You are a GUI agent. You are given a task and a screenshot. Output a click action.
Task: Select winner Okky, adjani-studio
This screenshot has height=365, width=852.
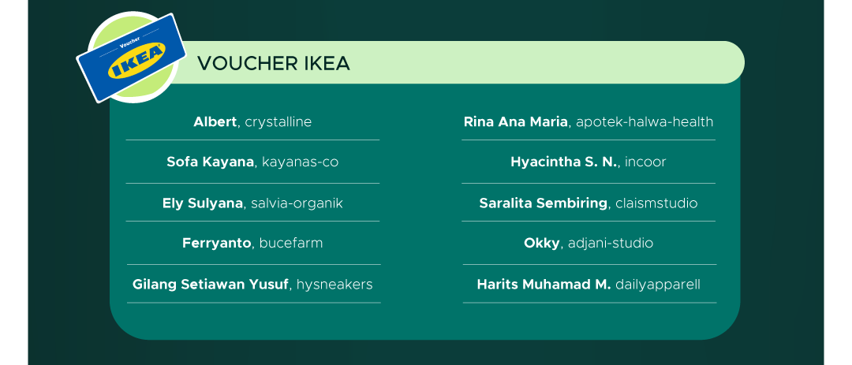pyautogui.click(x=589, y=243)
